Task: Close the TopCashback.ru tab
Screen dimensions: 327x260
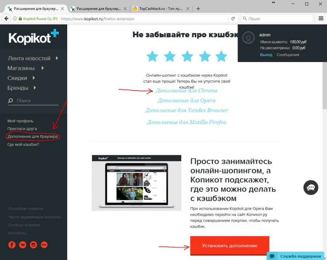Action: (188, 9)
